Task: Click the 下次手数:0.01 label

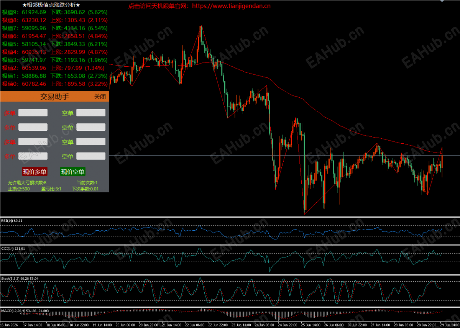Action: click(x=85, y=189)
